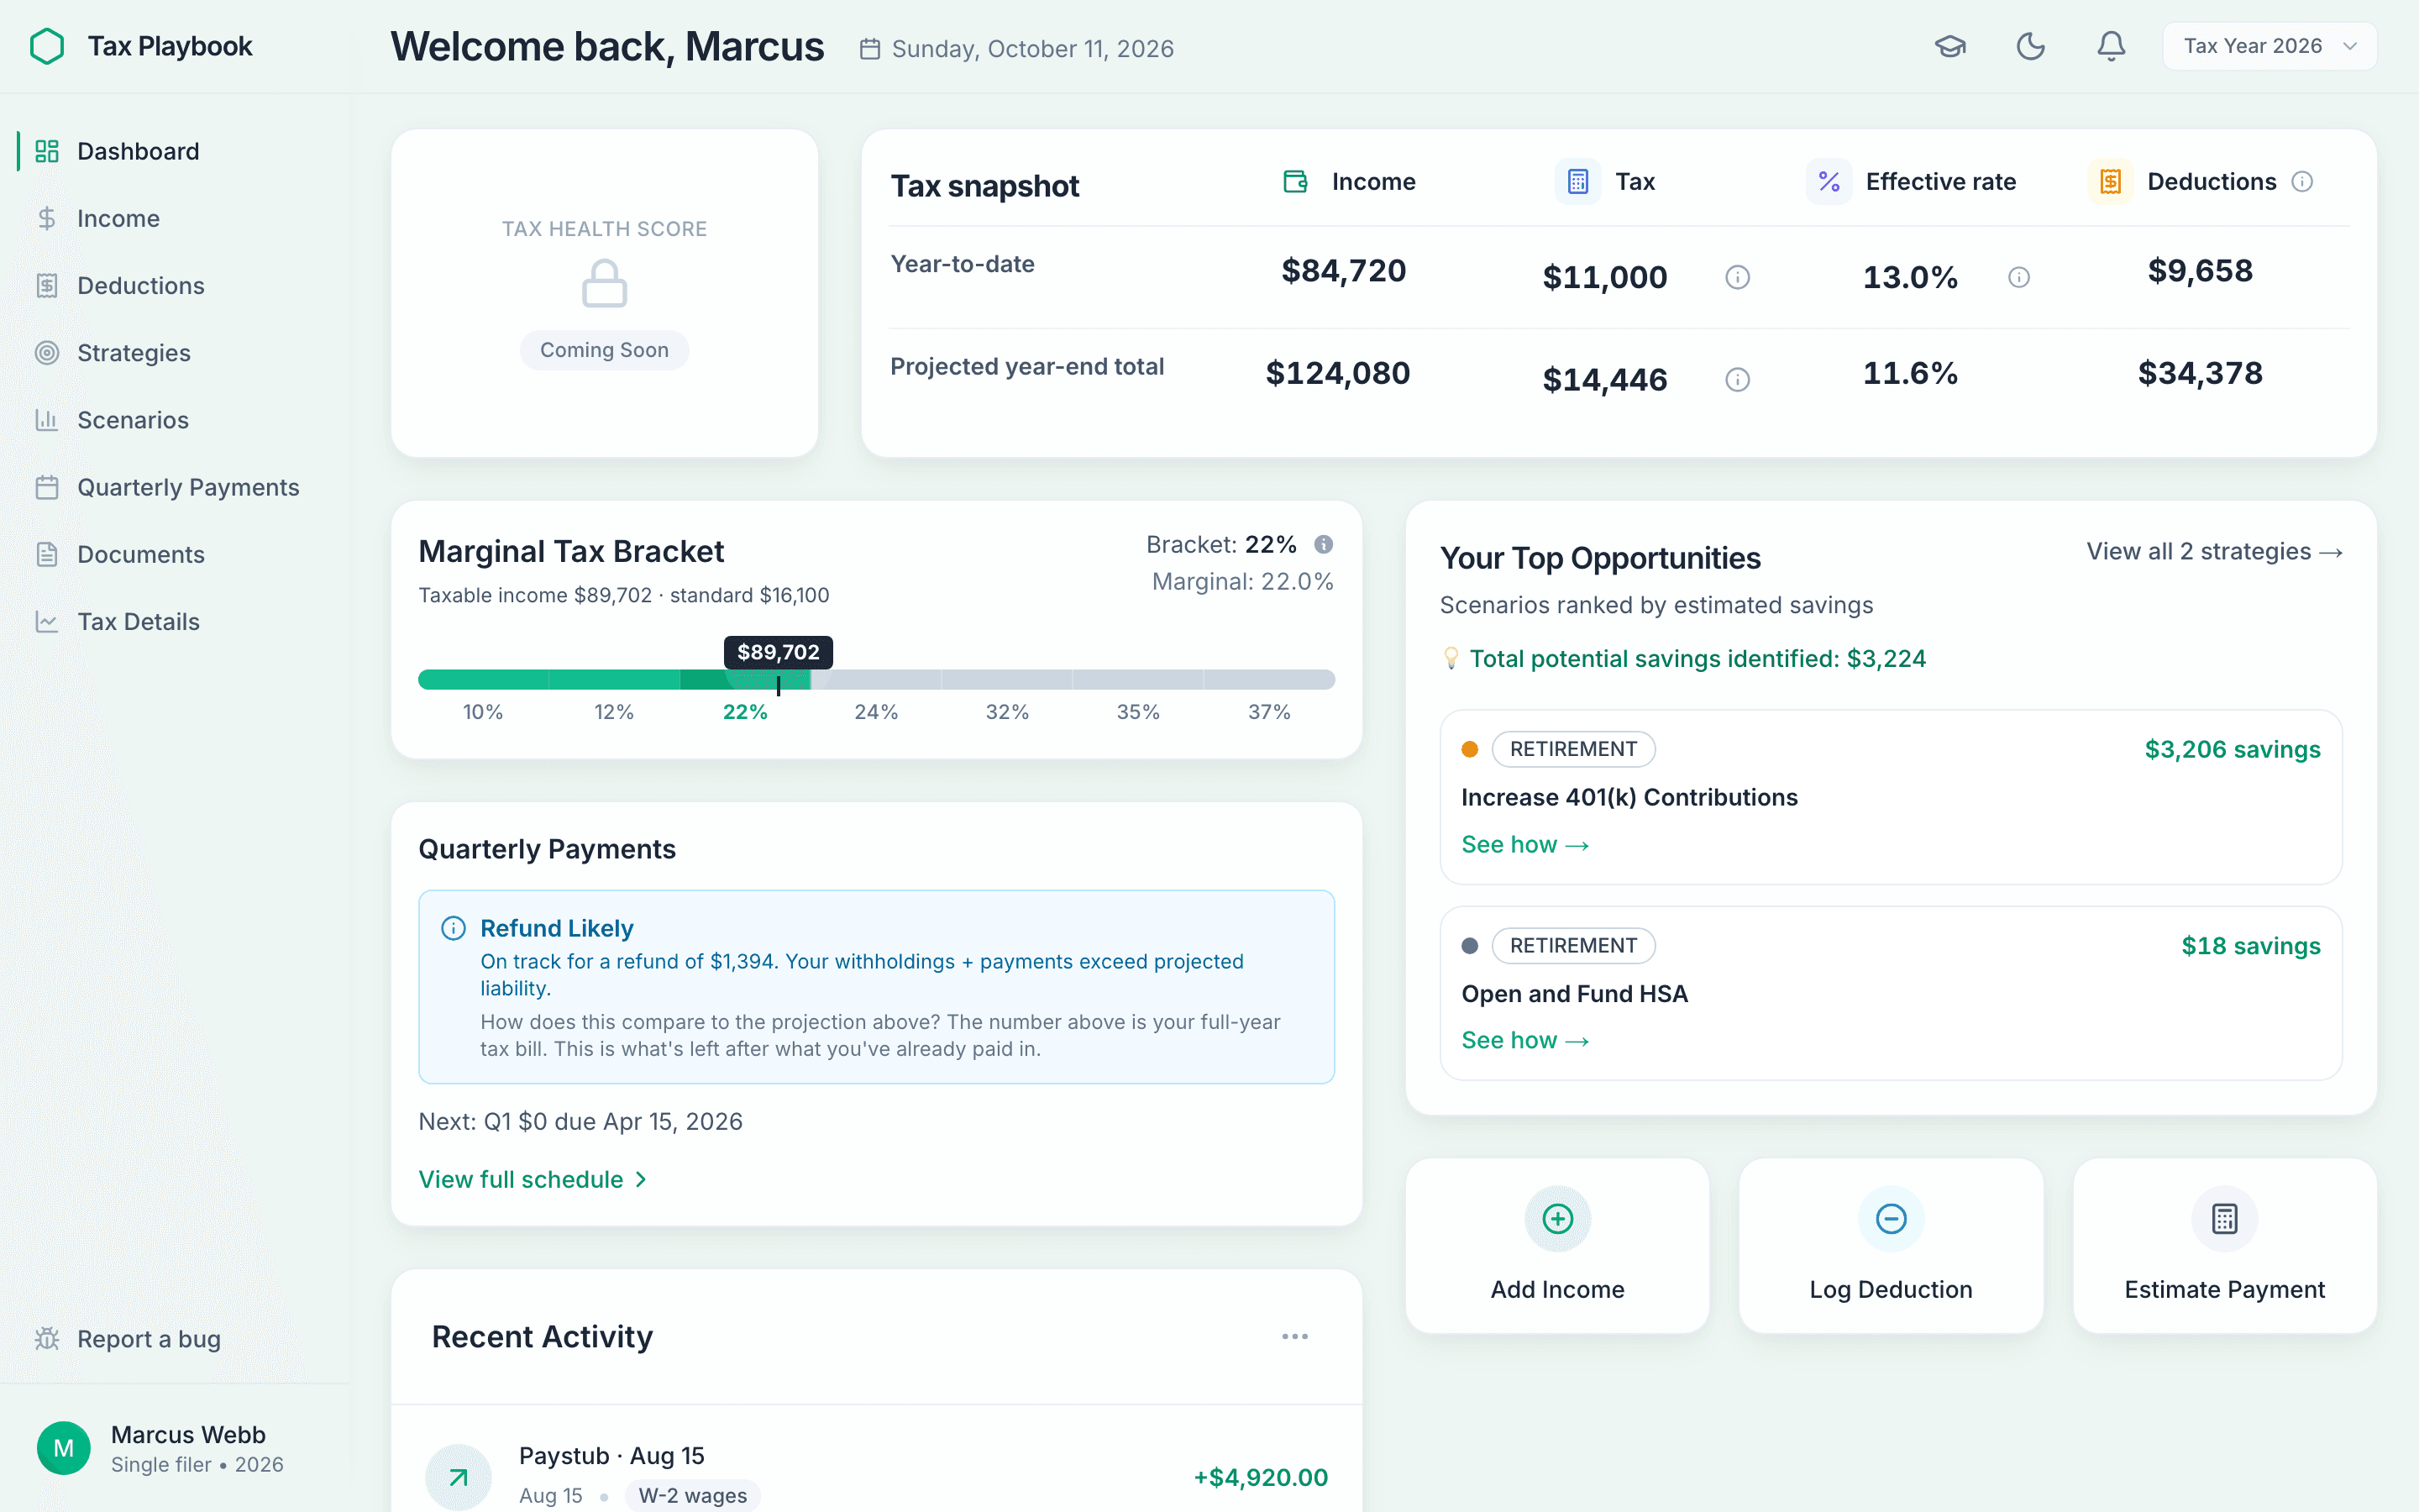Click the $89,702 marker on bracket bar
This screenshot has width=2419, height=1512.
click(778, 652)
